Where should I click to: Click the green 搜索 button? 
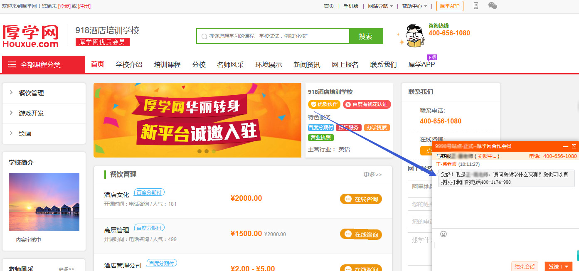click(366, 36)
